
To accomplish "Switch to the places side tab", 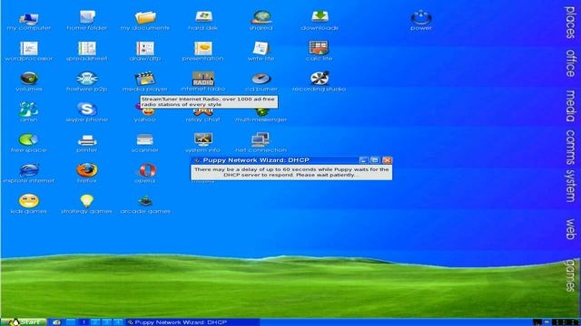I will (570, 22).
